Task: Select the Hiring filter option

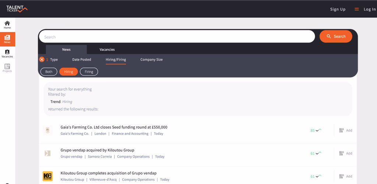Action: click(68, 72)
